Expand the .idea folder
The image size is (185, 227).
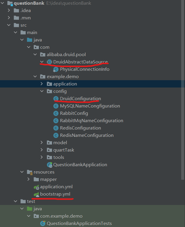point(9,10)
